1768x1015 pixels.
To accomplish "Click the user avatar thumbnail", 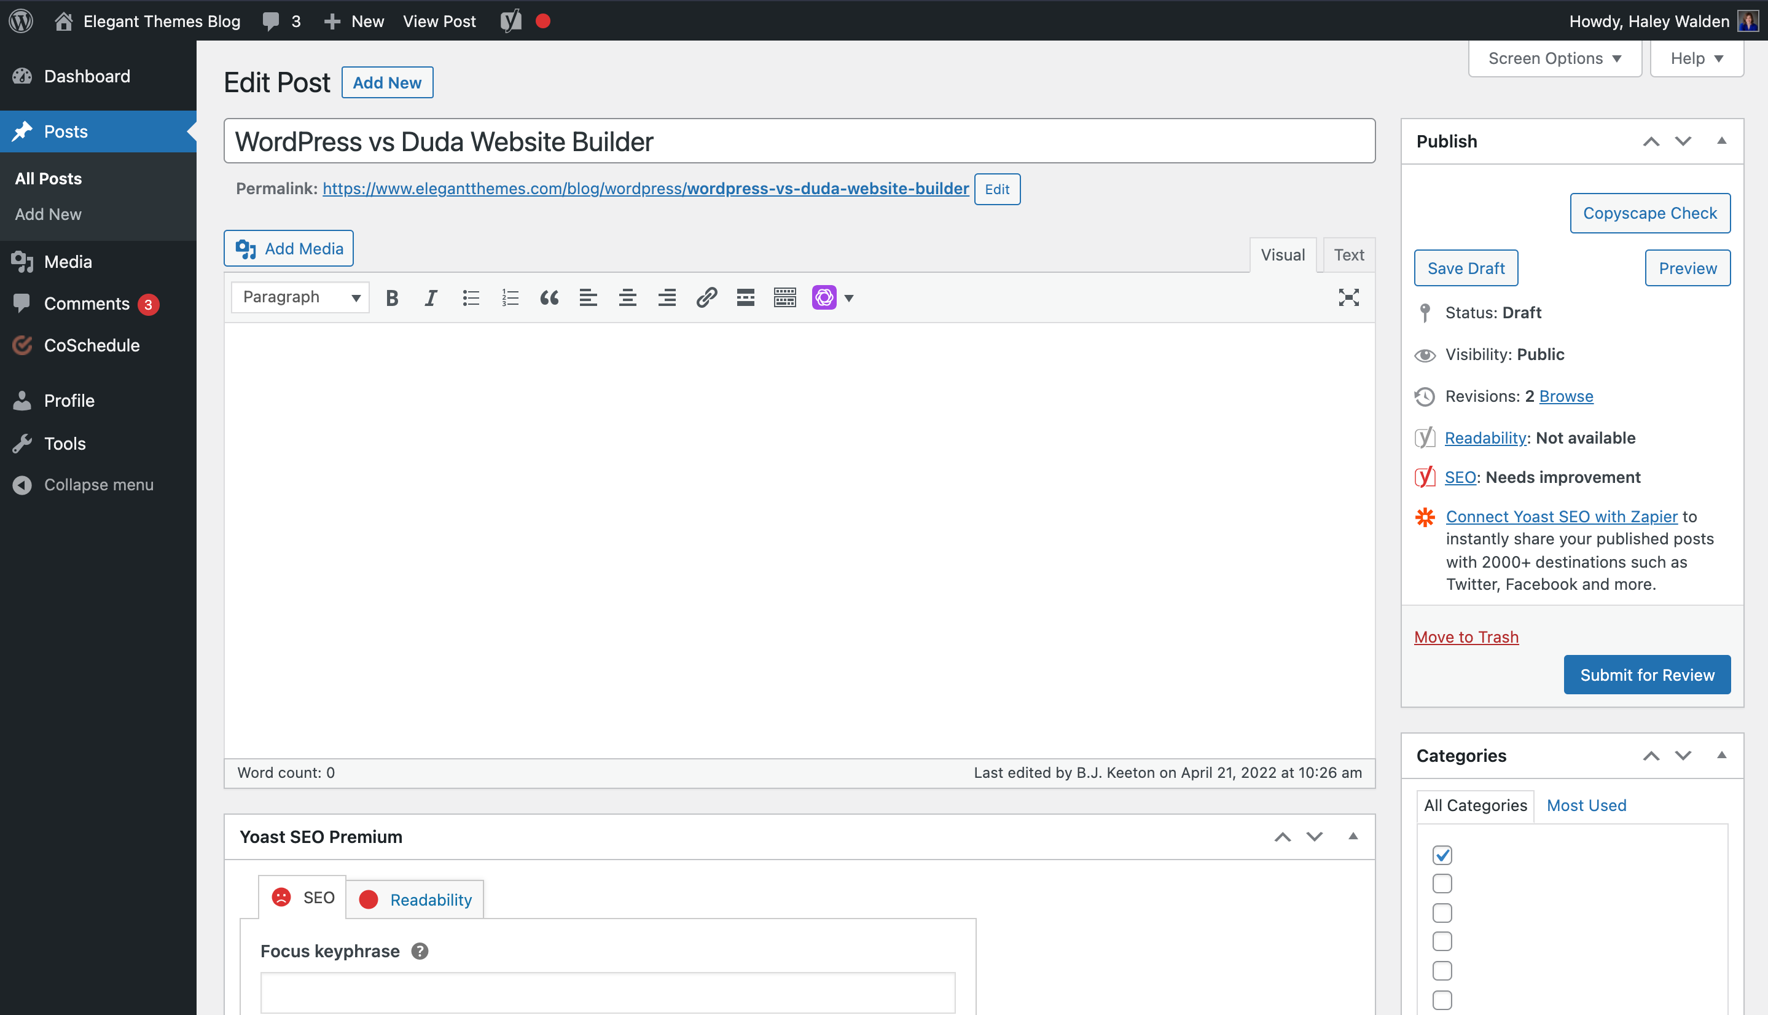I will click(x=1748, y=21).
